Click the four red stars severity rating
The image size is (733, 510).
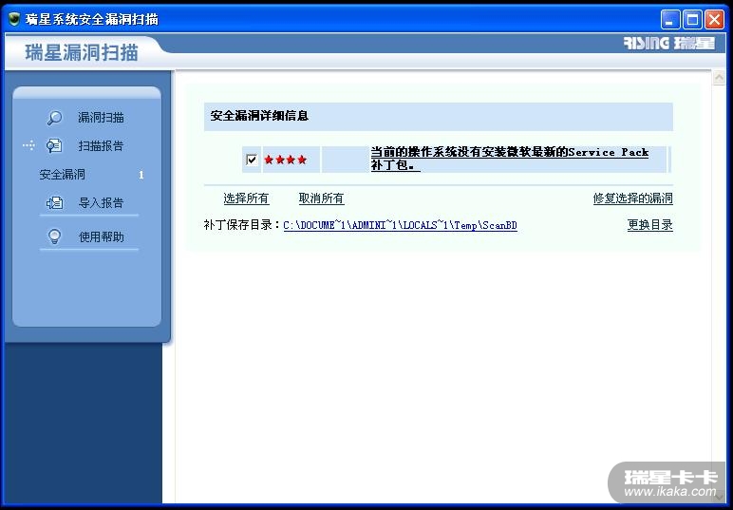point(285,160)
